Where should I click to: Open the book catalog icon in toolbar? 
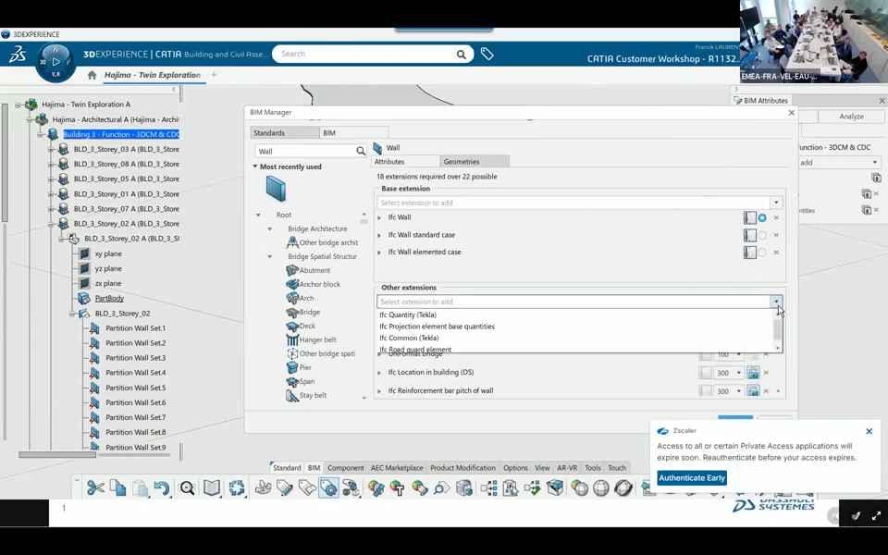[211, 487]
